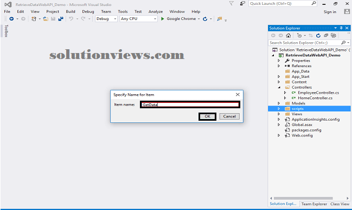352x210 pixels.
Task: Select HomeController.cs file
Action: pyautogui.click(x=315, y=98)
